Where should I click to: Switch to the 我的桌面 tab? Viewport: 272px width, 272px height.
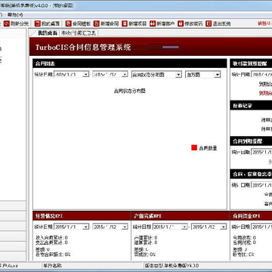pos(47,33)
